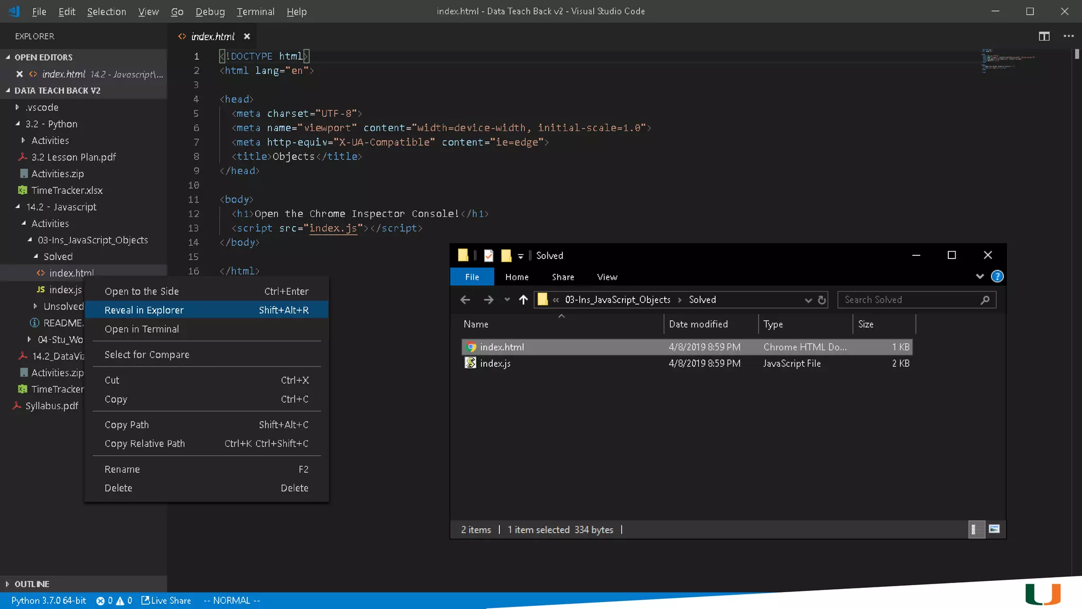Go up one folder with up arrow
The image size is (1082, 609).
click(x=523, y=300)
